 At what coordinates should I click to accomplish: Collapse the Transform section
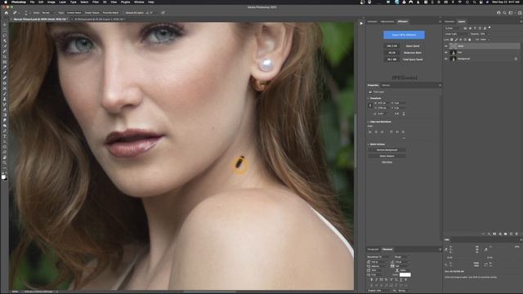[x=369, y=98]
